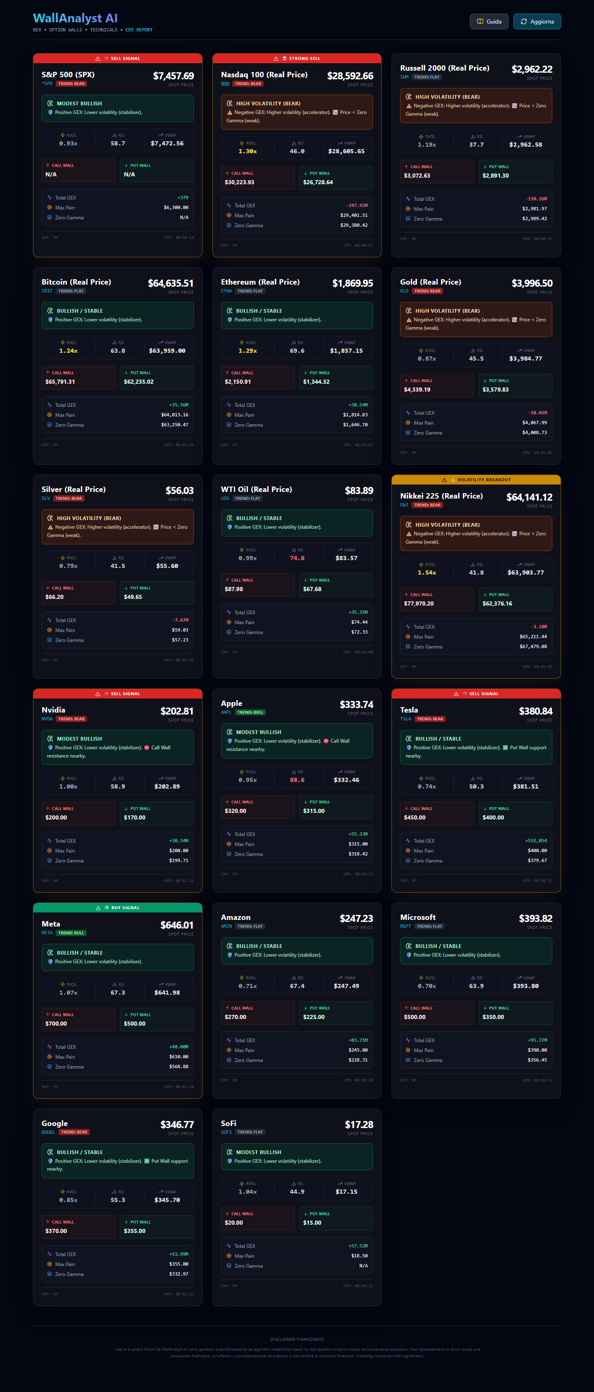594x1392 pixels.
Task: Refresh data with the Aggiorna button
Action: point(537,21)
